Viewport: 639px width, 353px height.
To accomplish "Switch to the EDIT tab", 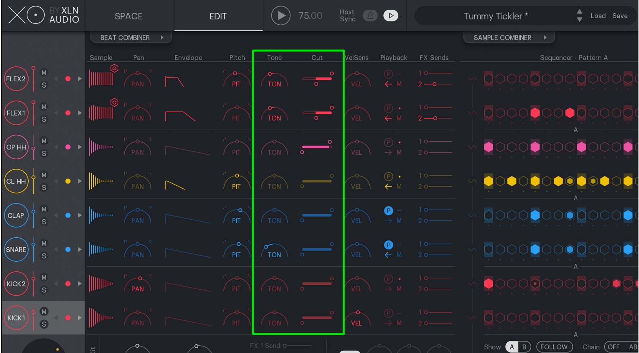I will pyautogui.click(x=218, y=16).
